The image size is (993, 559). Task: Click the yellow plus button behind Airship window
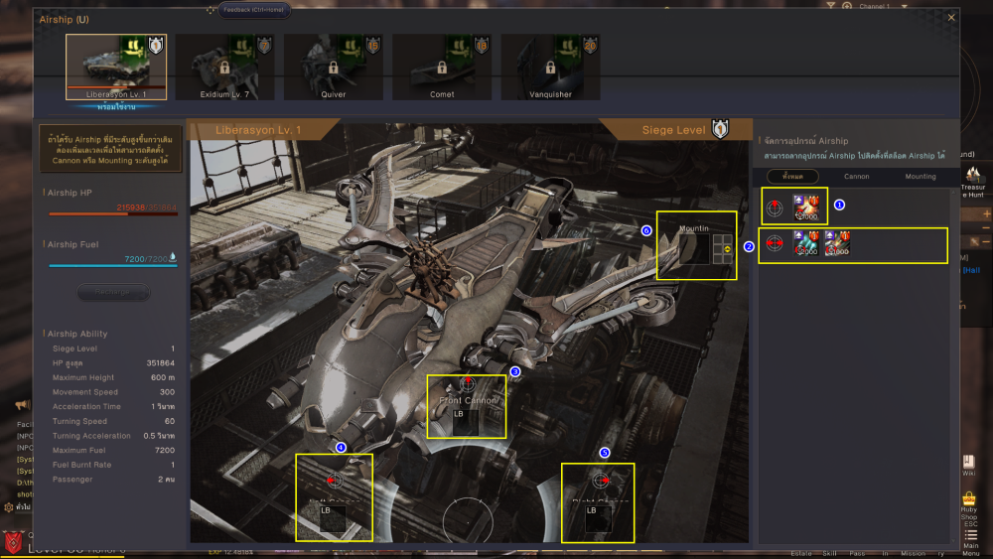coord(986,214)
